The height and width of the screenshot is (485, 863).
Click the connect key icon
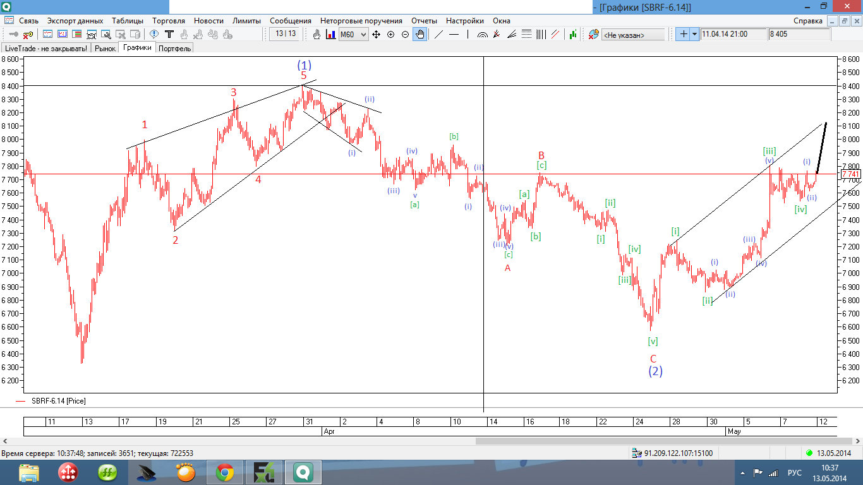[x=13, y=34]
